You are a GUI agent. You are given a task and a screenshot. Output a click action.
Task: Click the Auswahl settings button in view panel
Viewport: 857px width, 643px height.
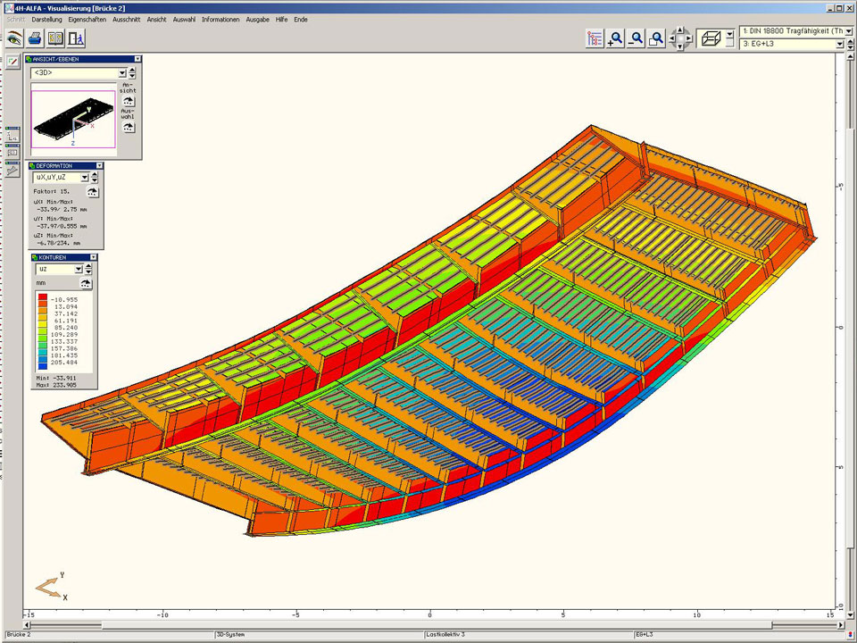click(x=129, y=127)
